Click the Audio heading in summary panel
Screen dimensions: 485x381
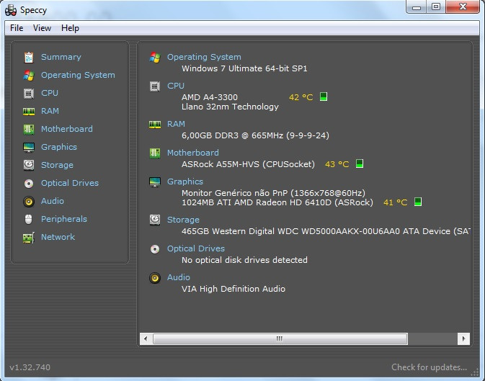pyautogui.click(x=179, y=277)
